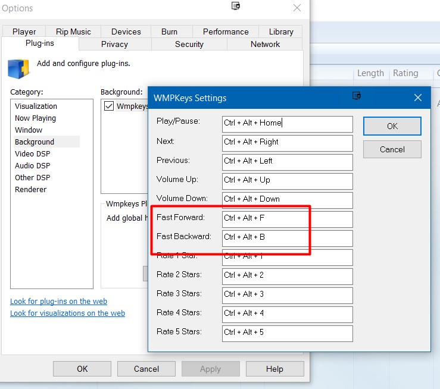Open Look for visualizations on the web link
440x389 pixels.
67,313
